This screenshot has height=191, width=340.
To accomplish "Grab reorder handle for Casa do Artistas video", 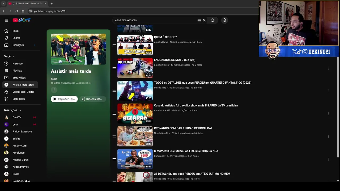I will pyautogui.click(x=114, y=114).
